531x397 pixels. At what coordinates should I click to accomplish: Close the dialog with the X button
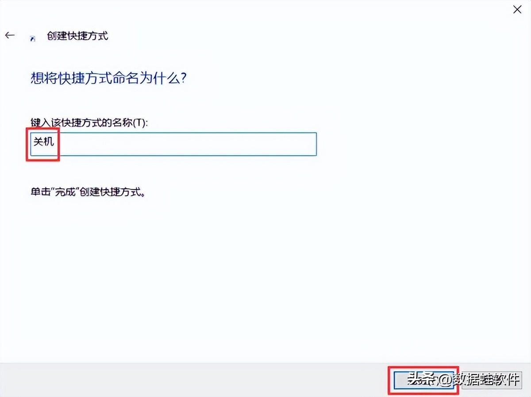point(517,9)
